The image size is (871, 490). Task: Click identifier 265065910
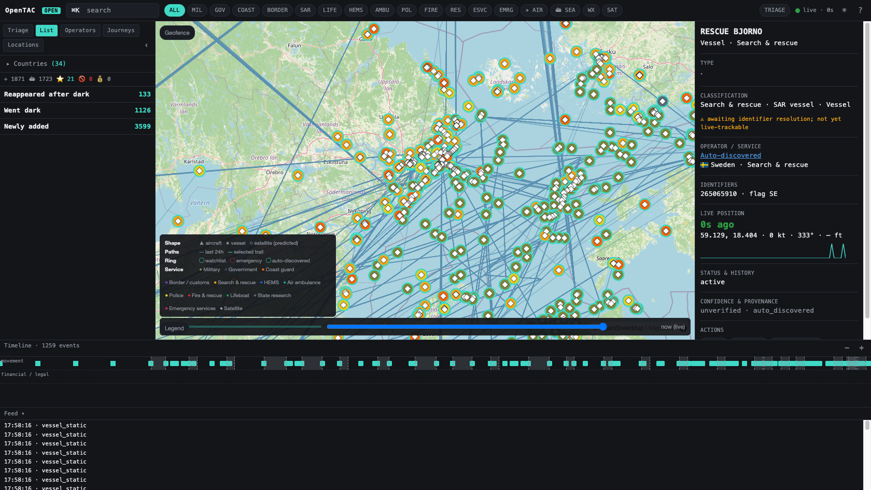(x=719, y=194)
